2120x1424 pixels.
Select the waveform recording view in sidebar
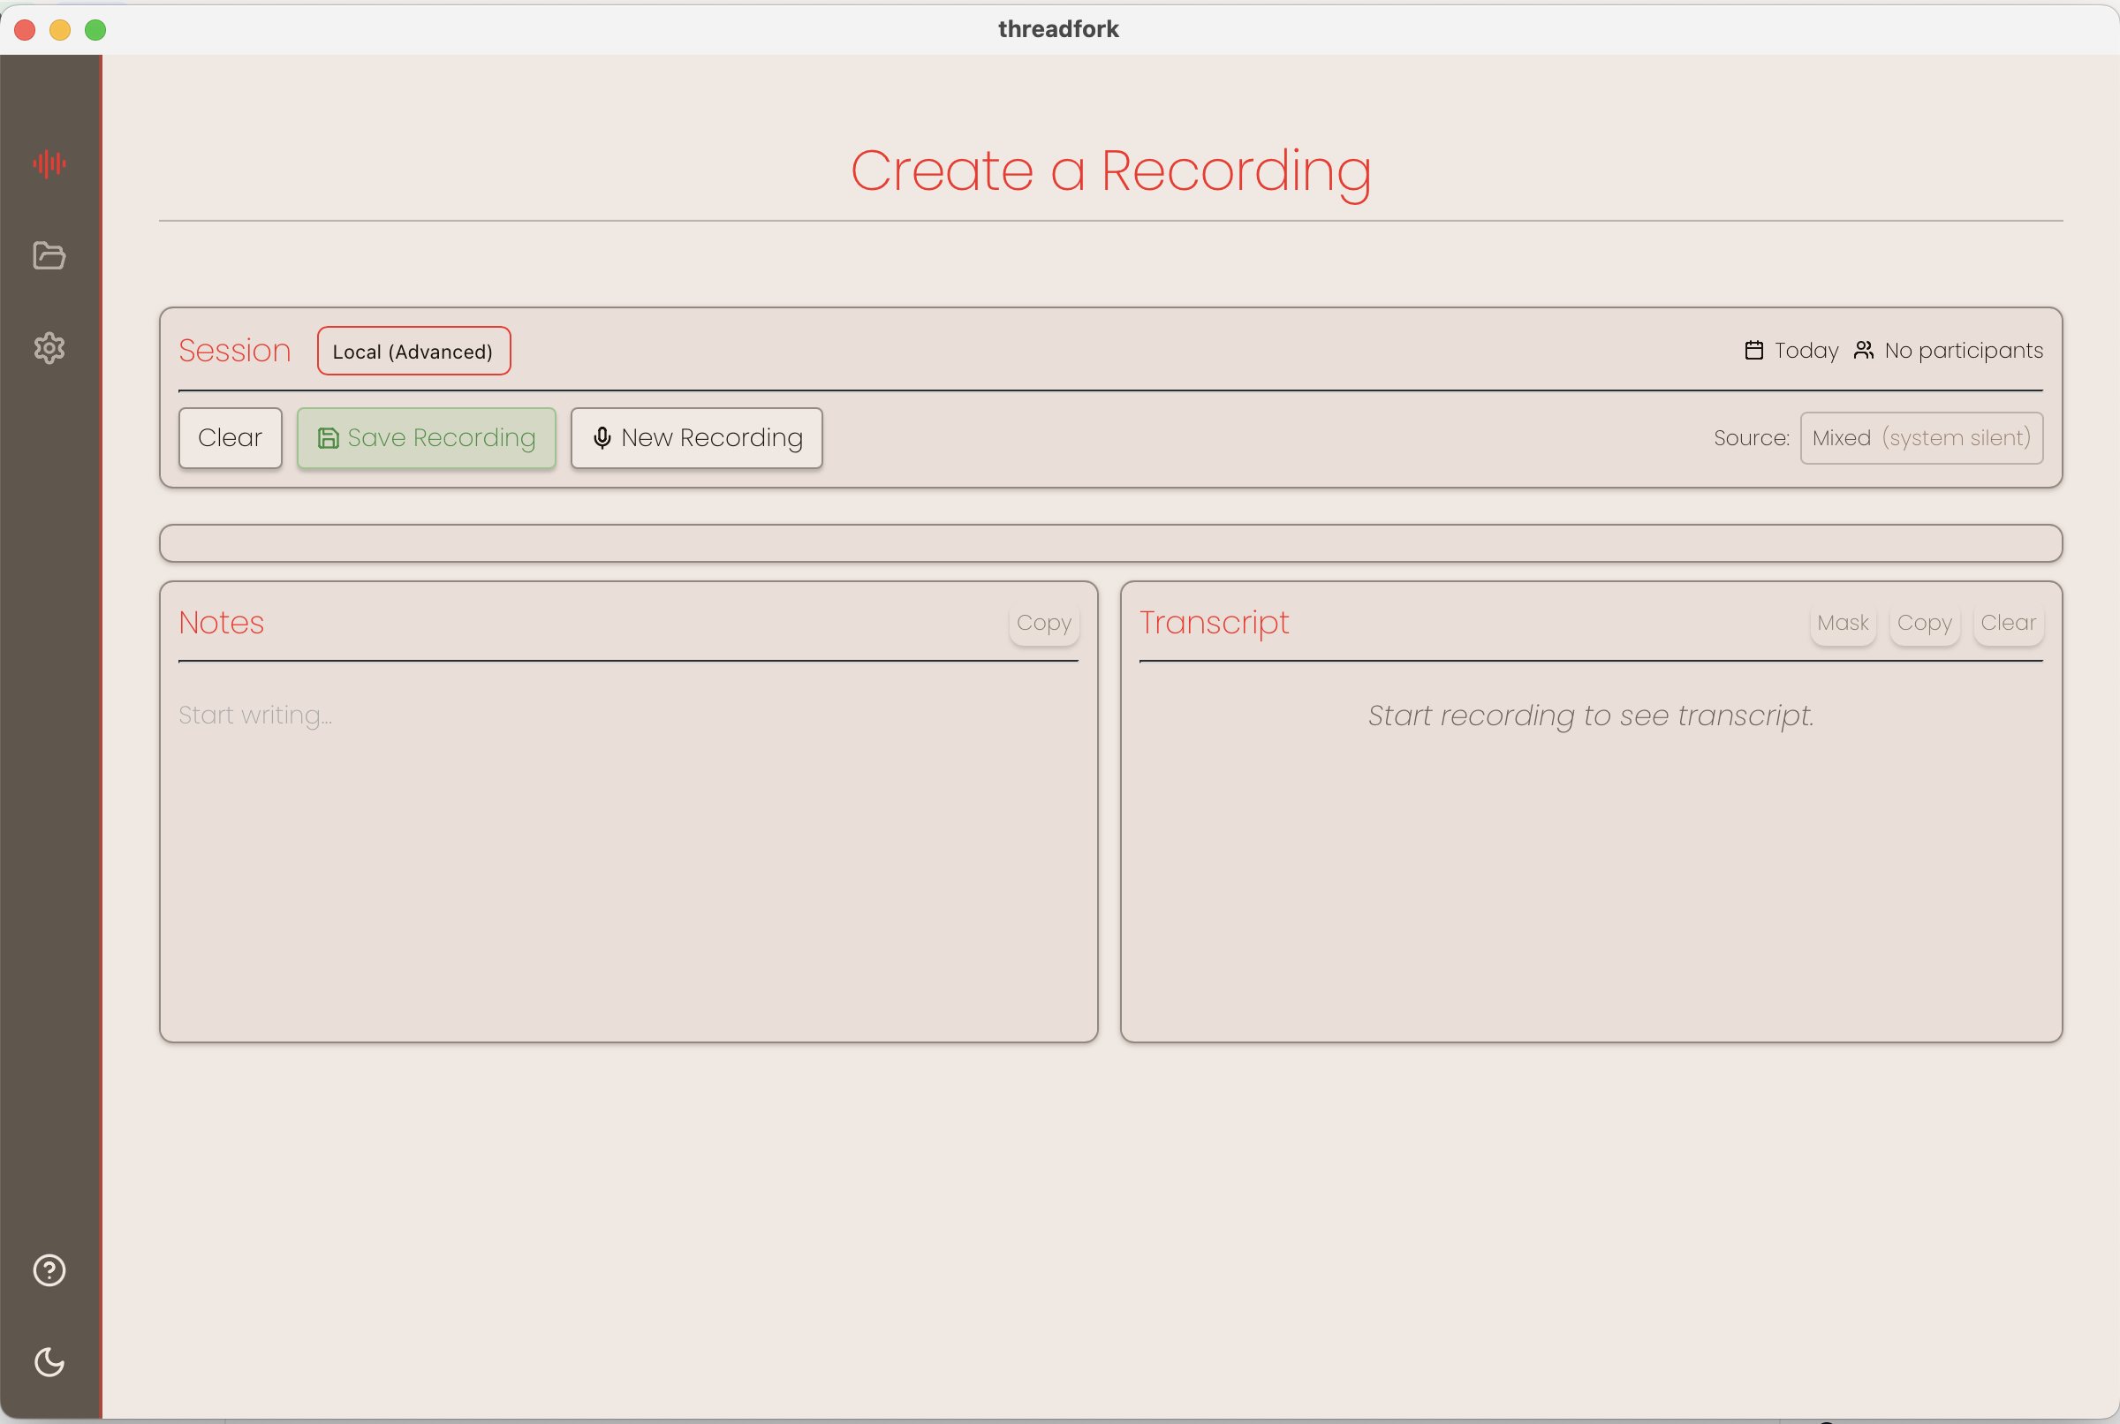coord(49,164)
